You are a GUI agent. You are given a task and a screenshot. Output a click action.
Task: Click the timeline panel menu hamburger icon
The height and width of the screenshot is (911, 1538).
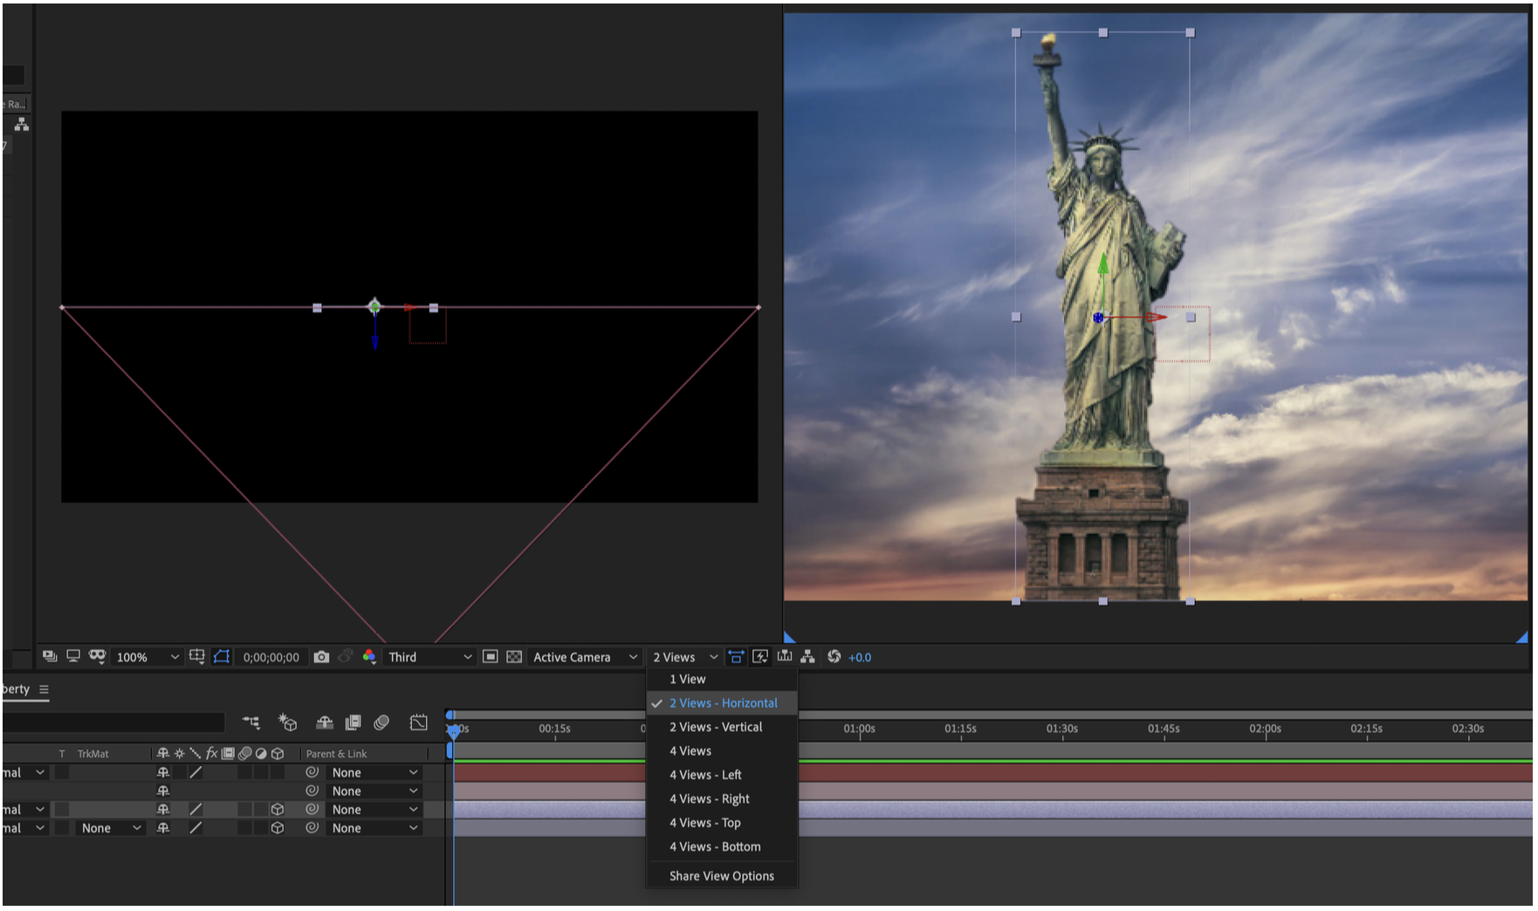pos(44,689)
